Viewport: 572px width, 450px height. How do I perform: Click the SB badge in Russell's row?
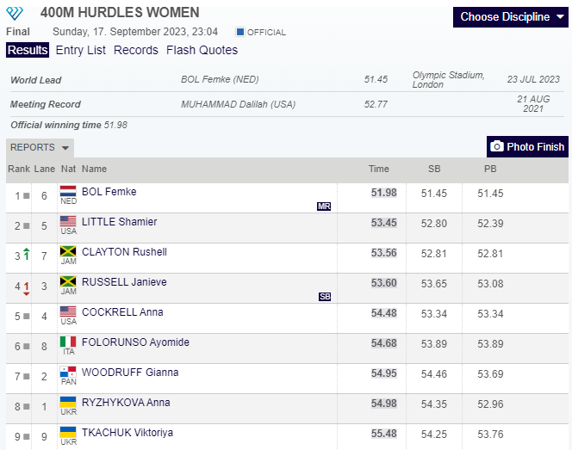coord(324,297)
